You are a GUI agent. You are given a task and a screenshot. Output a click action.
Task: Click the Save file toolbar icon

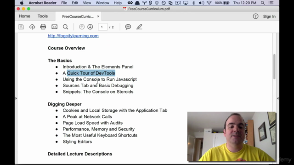21,27
